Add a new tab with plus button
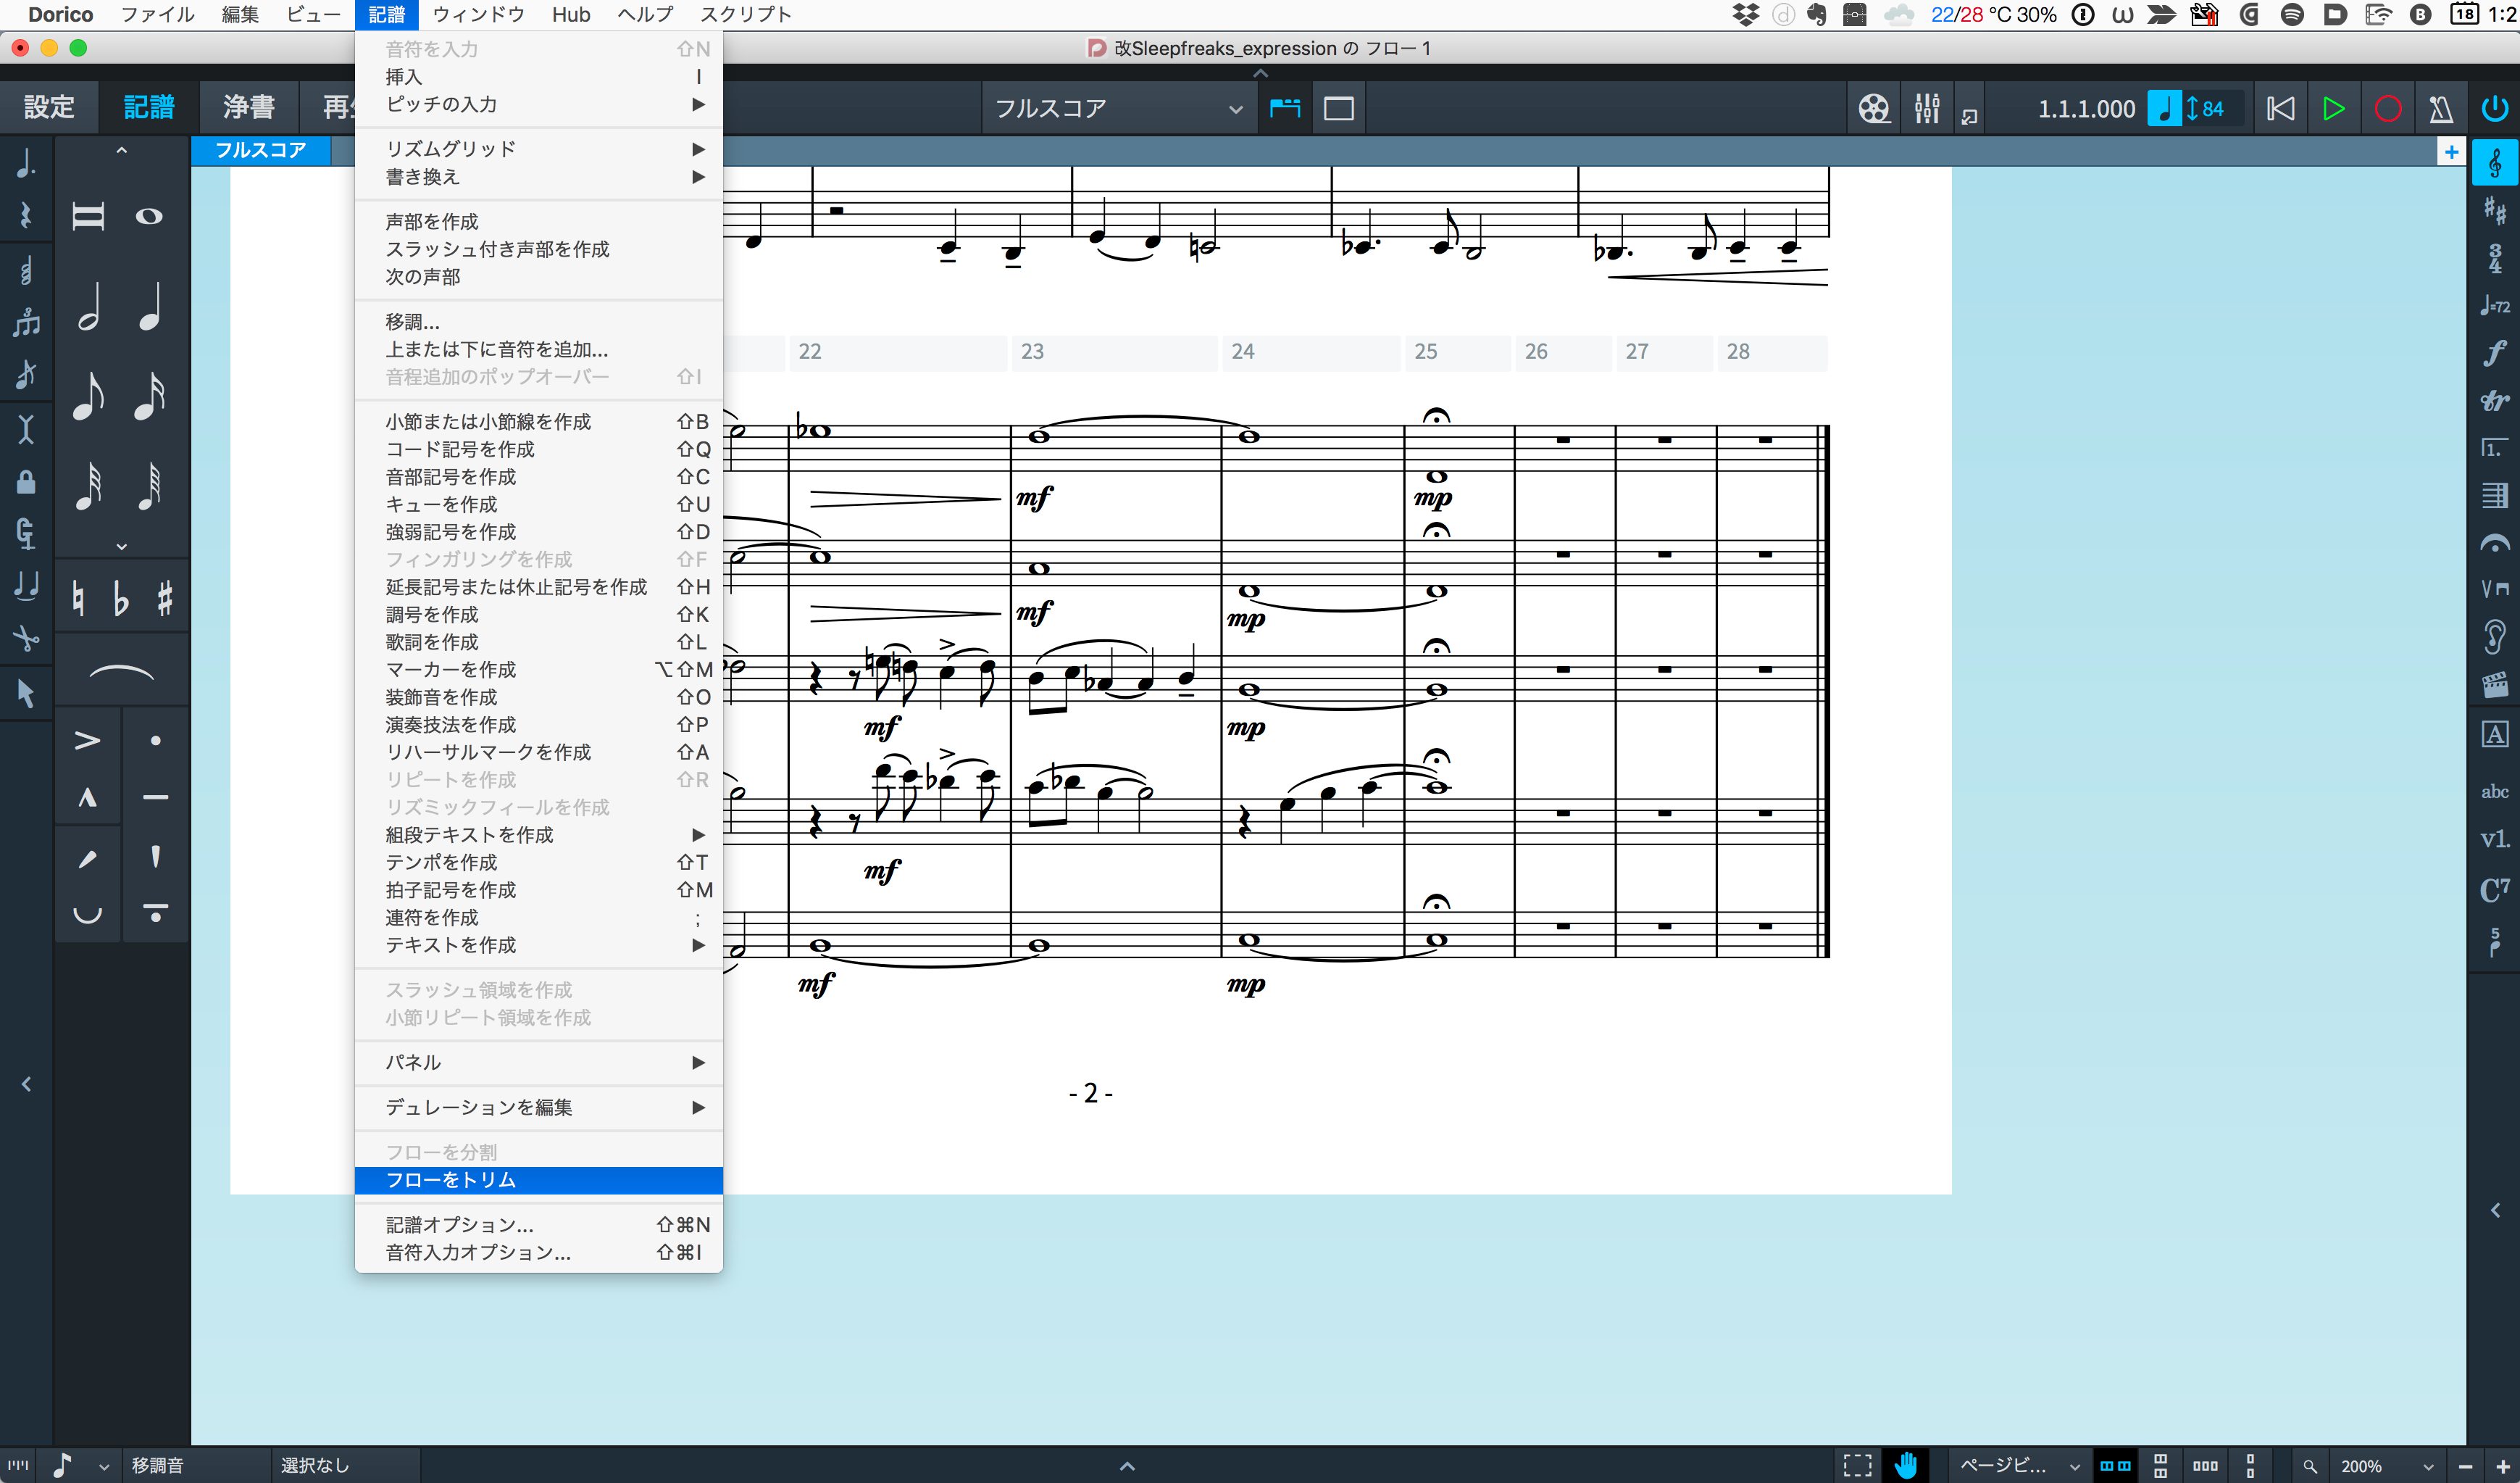The image size is (2520, 1483). click(2450, 152)
